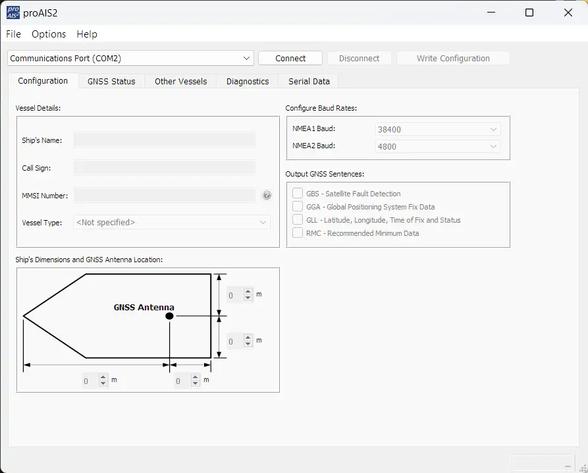The height and width of the screenshot is (473, 588).
Task: Tick GLL Latitude, Longitude sentence checkbox
Action: click(298, 220)
